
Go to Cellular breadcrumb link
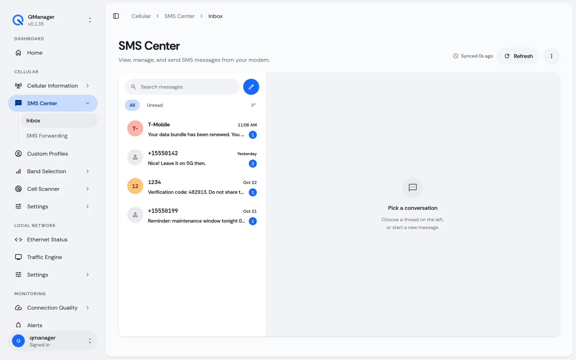pos(141,16)
